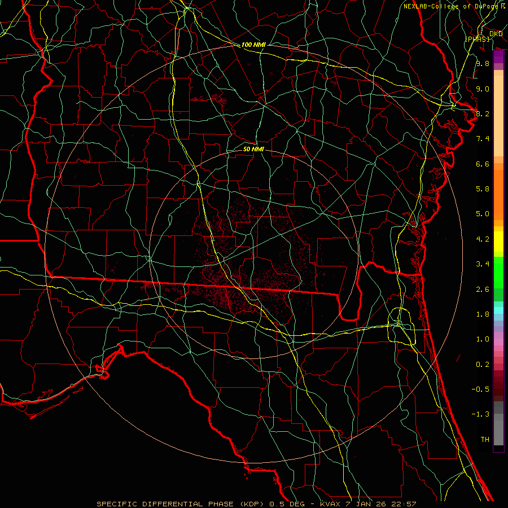Click the TH threshold legend label
Image resolution: width=508 pixels, height=508 pixels.
tap(485, 440)
